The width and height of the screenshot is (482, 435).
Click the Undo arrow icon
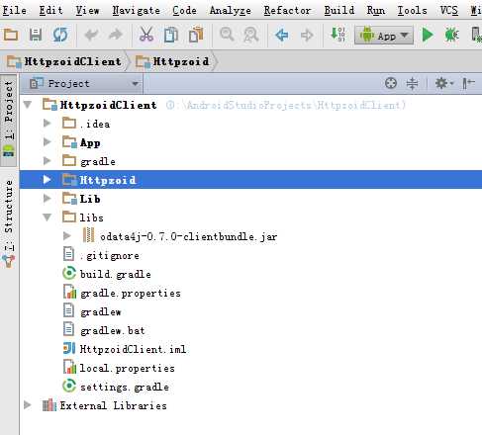point(91,35)
